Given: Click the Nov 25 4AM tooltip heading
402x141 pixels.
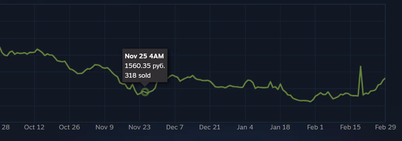Looking at the screenshot, I should coord(144,56).
